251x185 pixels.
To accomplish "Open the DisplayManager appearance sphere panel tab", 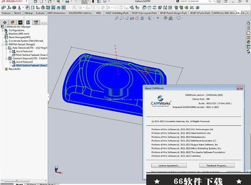I will 13,23.
